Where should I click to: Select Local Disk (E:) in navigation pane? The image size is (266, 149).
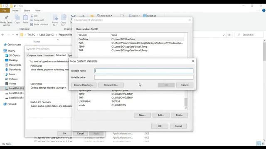click(x=15, y=93)
